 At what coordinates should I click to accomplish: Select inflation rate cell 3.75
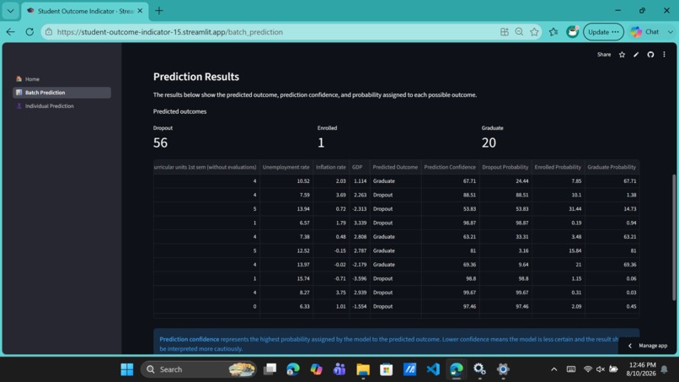[331, 293]
